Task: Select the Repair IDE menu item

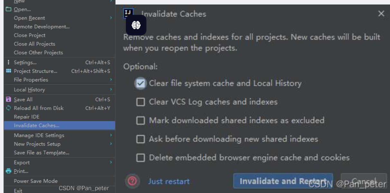Action: coord(27,117)
